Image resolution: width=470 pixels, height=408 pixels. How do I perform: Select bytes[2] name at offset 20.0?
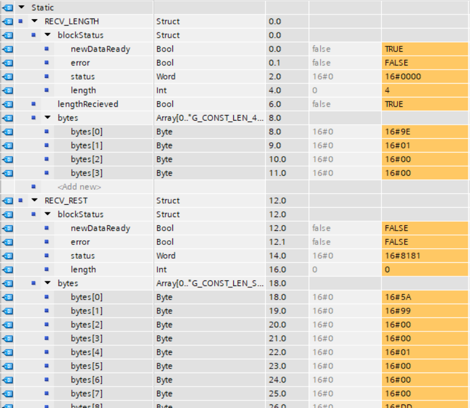click(x=86, y=324)
